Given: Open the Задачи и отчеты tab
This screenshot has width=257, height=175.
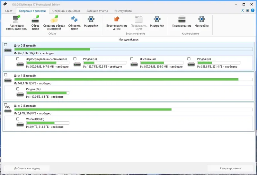Looking at the screenshot, I should pyautogui.click(x=97, y=11).
